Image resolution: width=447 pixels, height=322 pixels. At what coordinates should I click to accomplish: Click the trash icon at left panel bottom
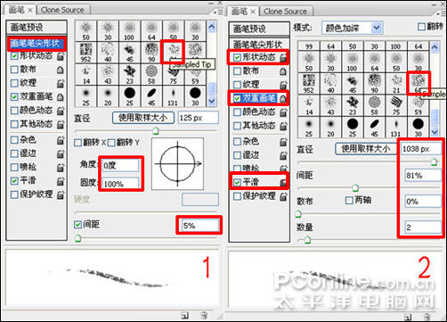point(204,316)
